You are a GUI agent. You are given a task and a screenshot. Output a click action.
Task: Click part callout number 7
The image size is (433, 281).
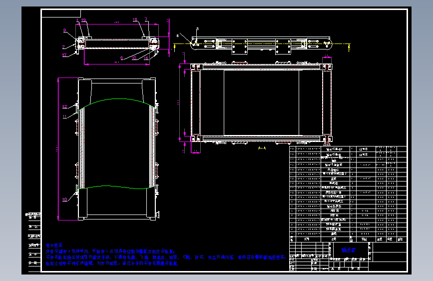146,19
